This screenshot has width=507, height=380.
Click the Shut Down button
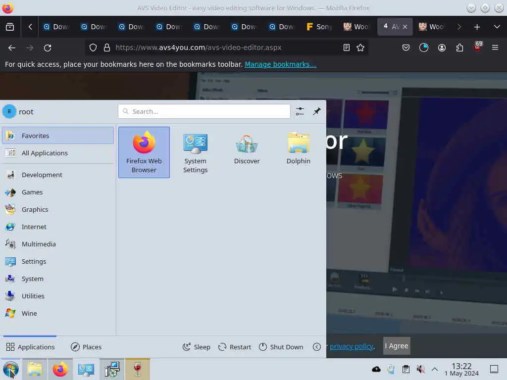click(281, 347)
